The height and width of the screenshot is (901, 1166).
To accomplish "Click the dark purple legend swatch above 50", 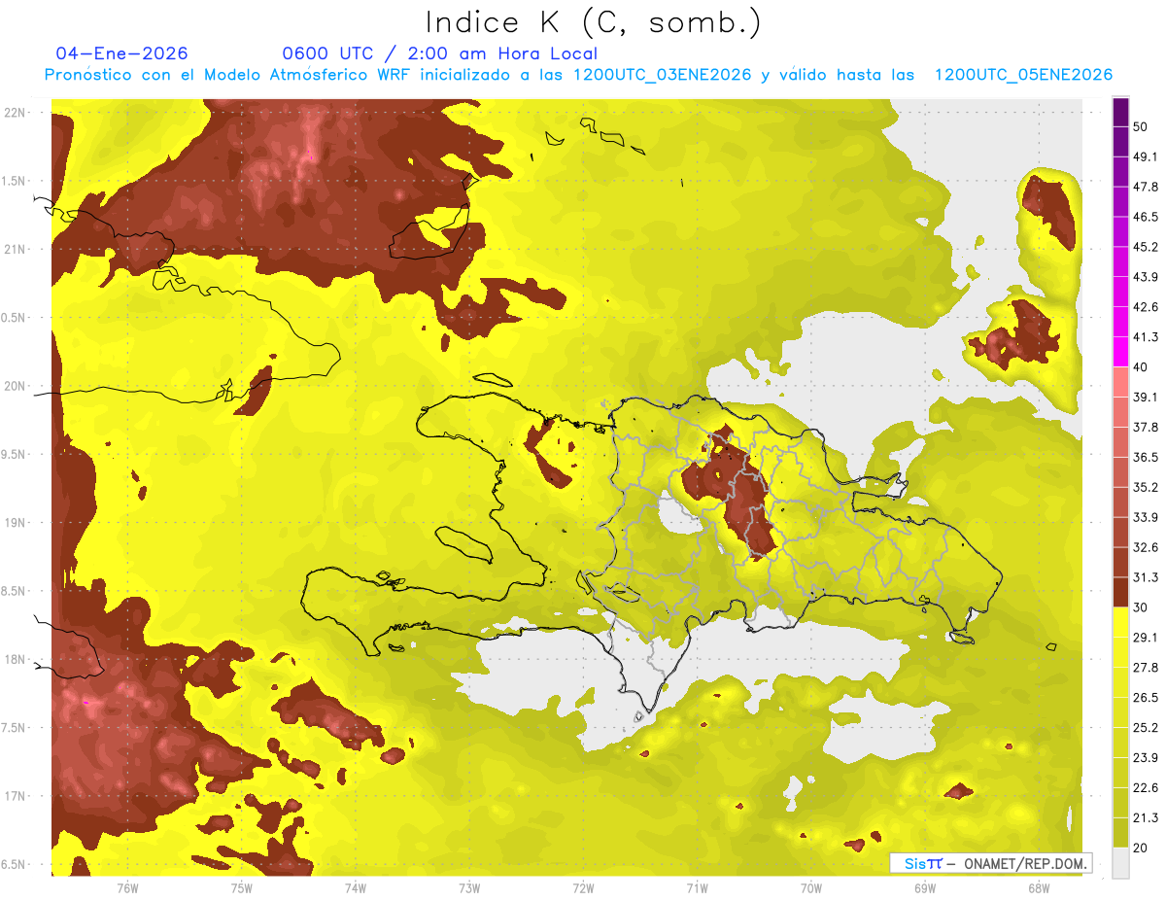I will click(x=1120, y=111).
